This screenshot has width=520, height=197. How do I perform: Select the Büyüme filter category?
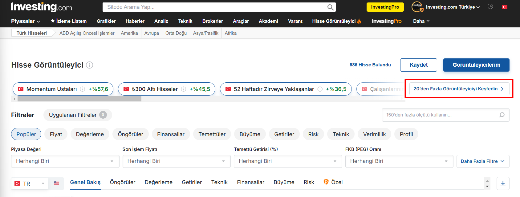coord(250,134)
